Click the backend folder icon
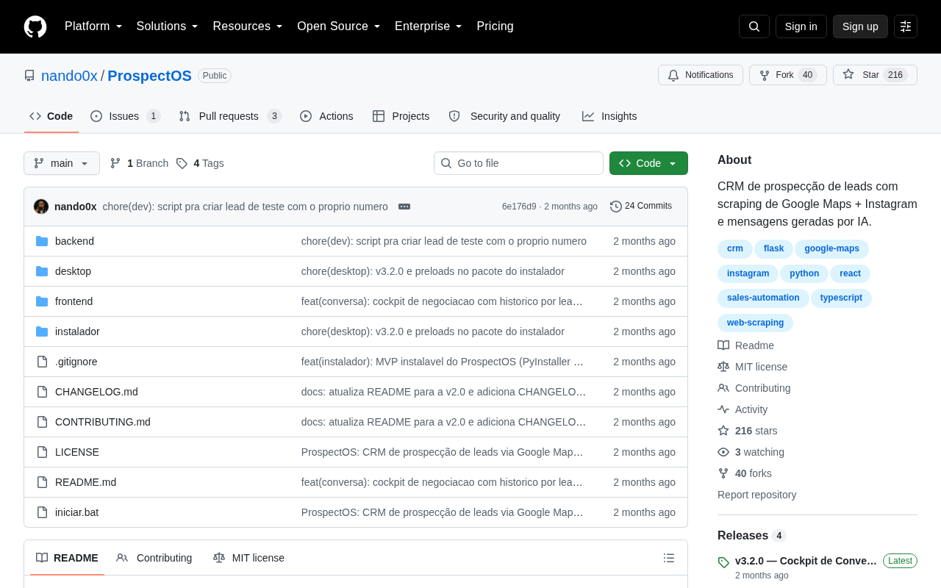This screenshot has height=588, width=941. [42, 241]
